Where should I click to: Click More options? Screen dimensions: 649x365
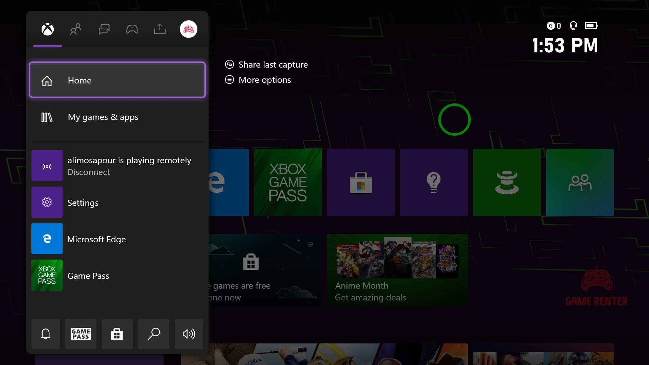[258, 80]
